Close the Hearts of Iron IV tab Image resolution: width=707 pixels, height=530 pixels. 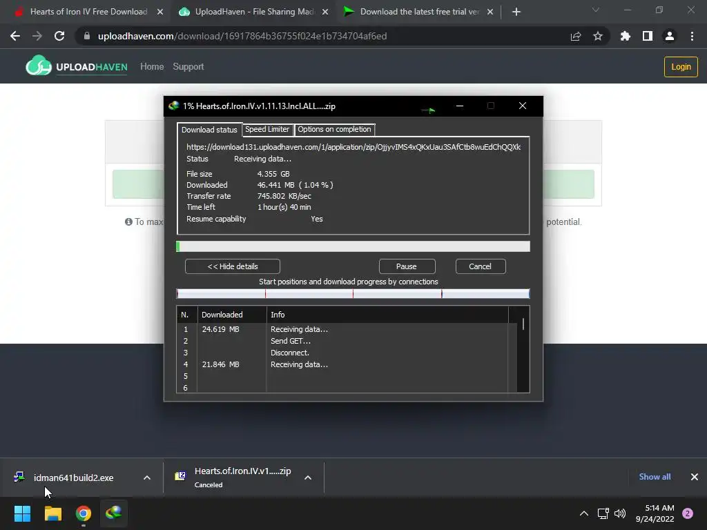(160, 12)
